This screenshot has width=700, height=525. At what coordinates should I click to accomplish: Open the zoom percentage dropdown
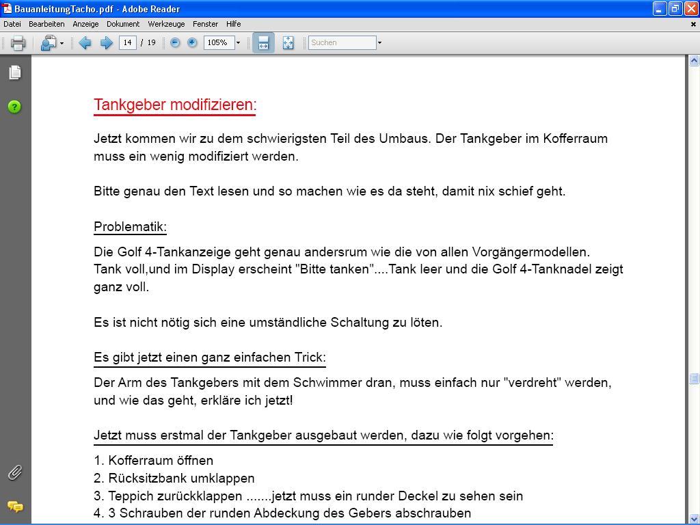(x=238, y=43)
